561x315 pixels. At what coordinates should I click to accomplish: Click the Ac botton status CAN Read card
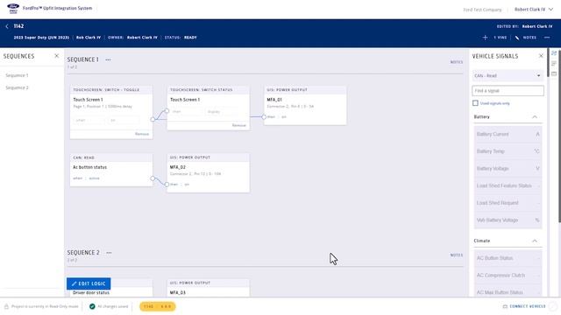point(111,171)
